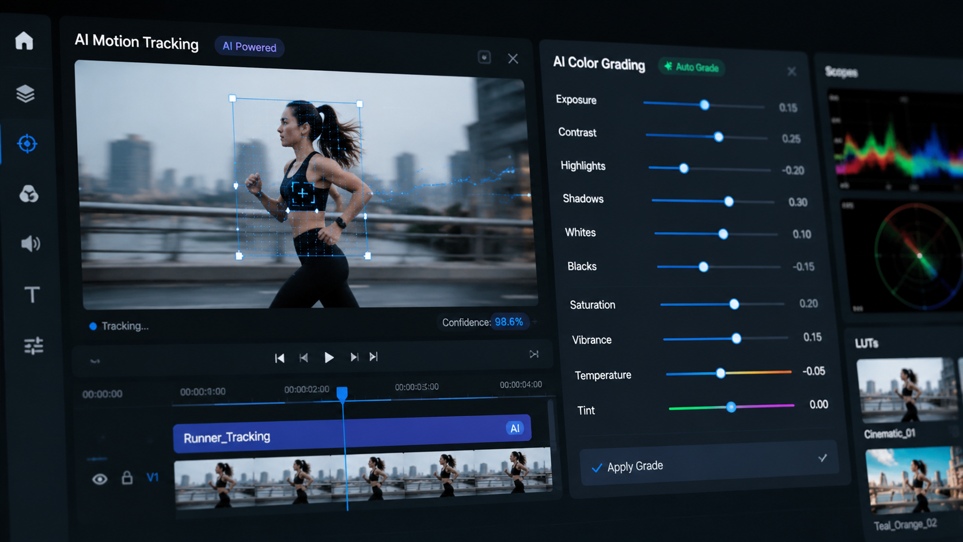
Task: Close the AI Color Grading panel
Action: pos(792,71)
